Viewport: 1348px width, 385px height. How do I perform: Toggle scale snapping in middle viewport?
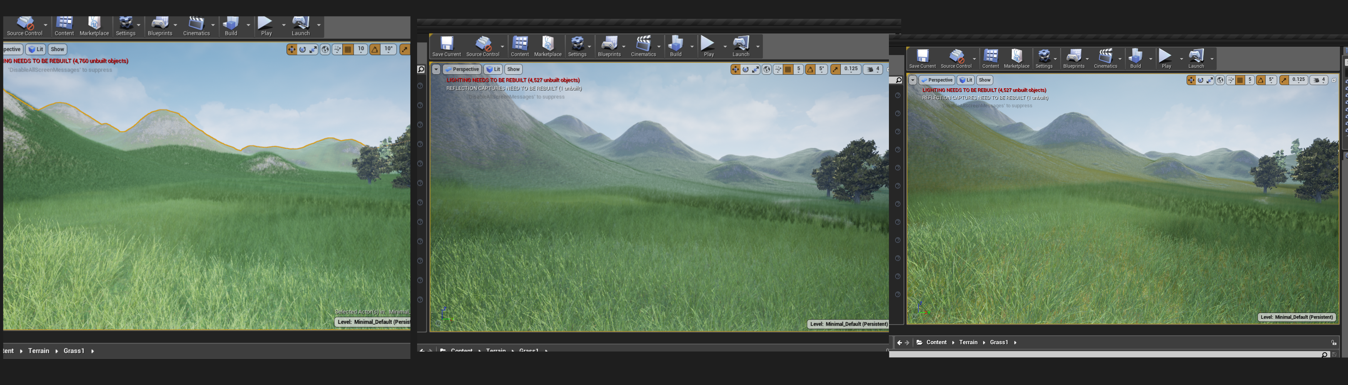(x=835, y=69)
